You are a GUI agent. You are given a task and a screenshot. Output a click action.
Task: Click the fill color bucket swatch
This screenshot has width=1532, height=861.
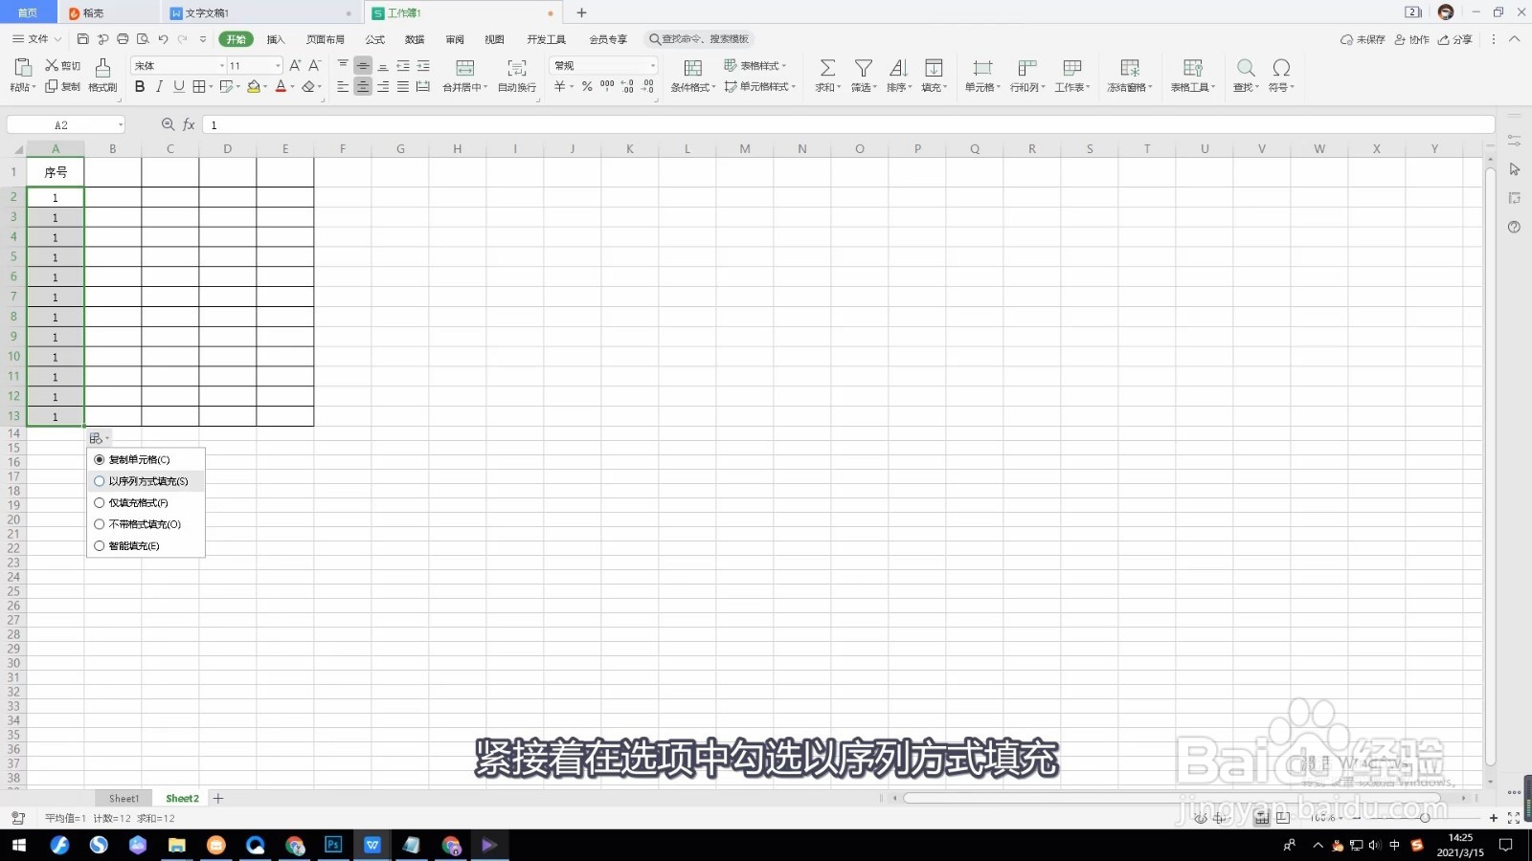(x=253, y=86)
